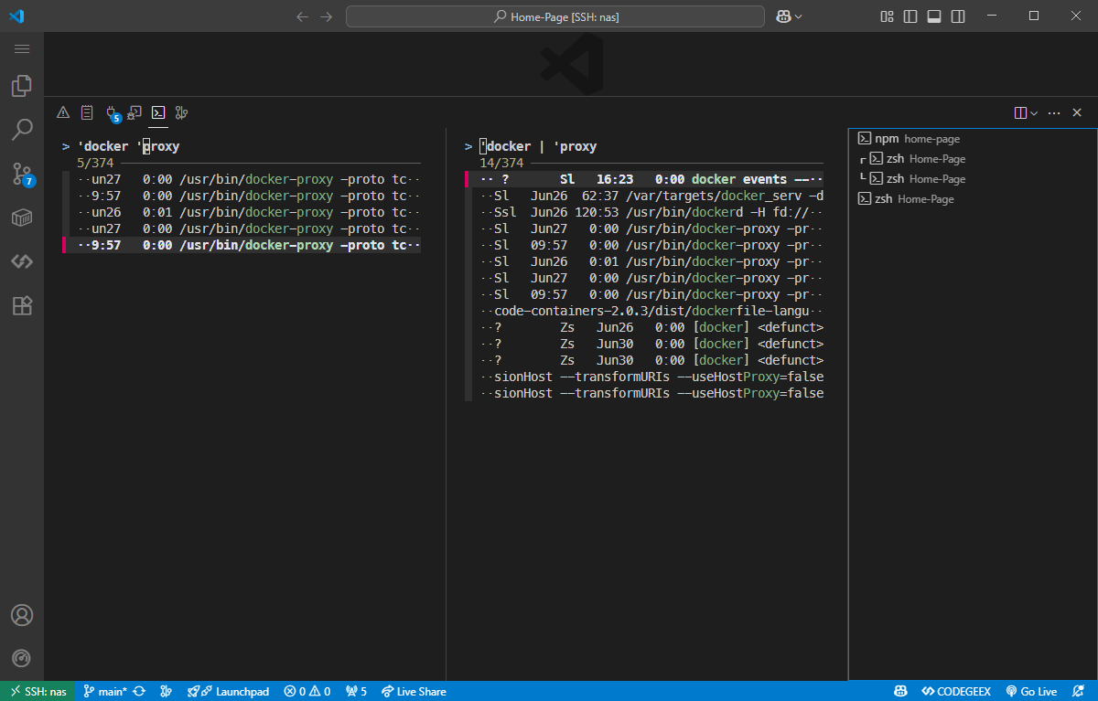
Task: Toggle the secondary side bar
Action: (958, 16)
